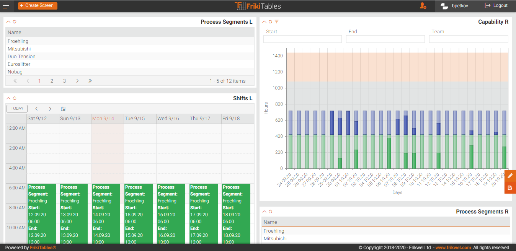Viewport: 516px width, 251px height.
Task: Refresh the Process Segments L panel
Action: [x=15, y=22]
